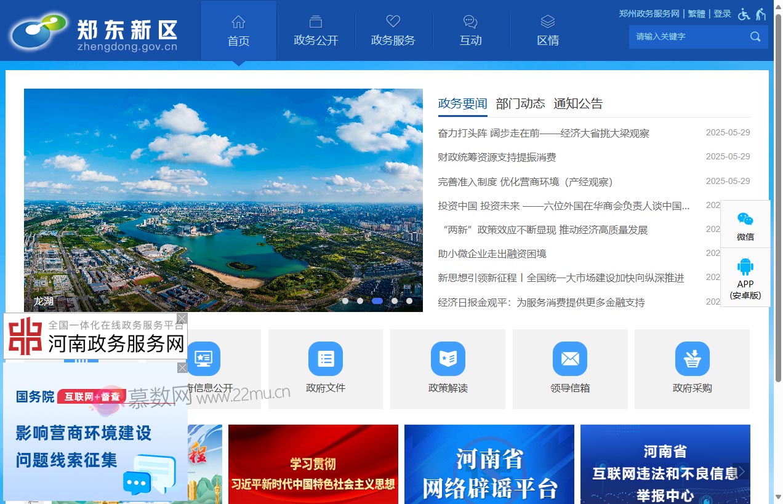Switch to the 通知公告 notices tab

(577, 103)
